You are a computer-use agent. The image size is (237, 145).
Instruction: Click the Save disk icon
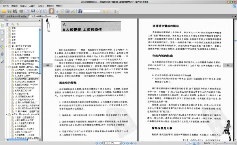(9, 11)
